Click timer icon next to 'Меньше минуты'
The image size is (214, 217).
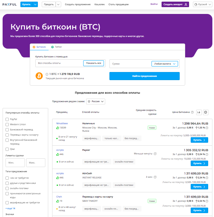(155, 153)
